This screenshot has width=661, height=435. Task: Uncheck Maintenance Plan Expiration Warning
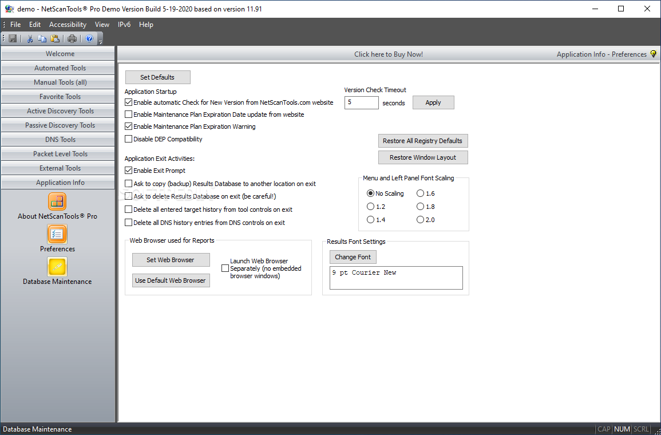[x=129, y=126]
